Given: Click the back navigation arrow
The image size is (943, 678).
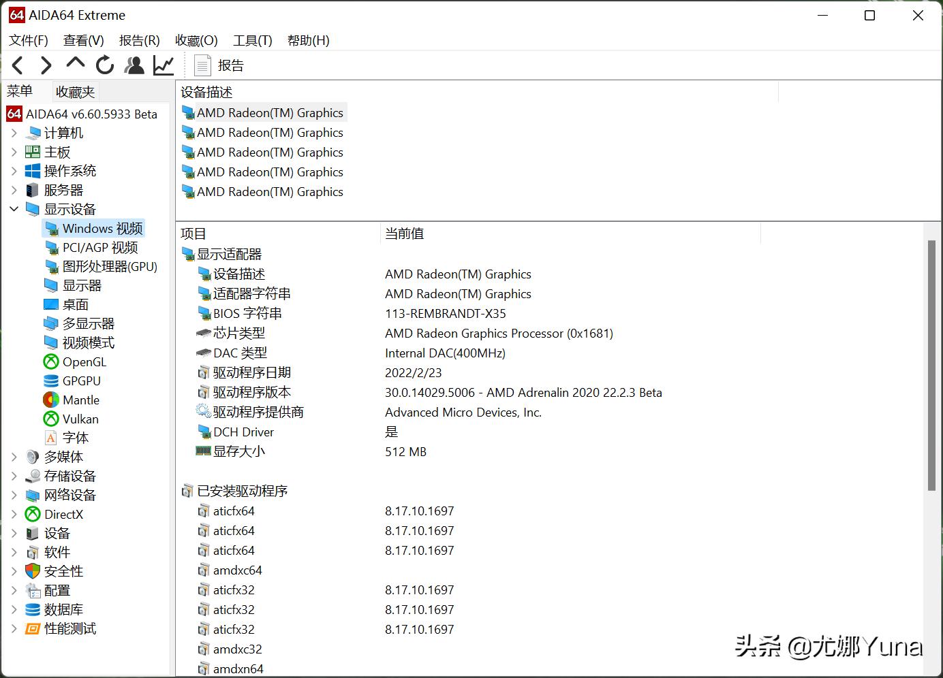Looking at the screenshot, I should pos(17,65).
